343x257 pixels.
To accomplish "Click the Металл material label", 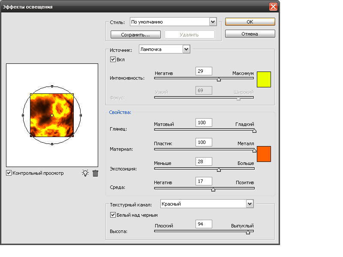I will 246,143.
